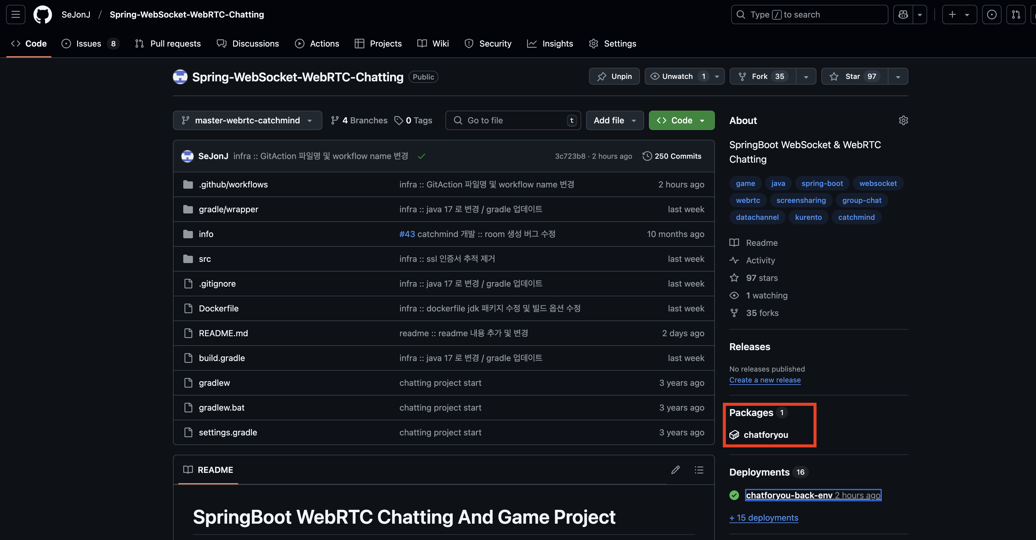This screenshot has height=540, width=1036.
Task: Click the GitHub octocat logo
Action: pyautogui.click(x=42, y=15)
